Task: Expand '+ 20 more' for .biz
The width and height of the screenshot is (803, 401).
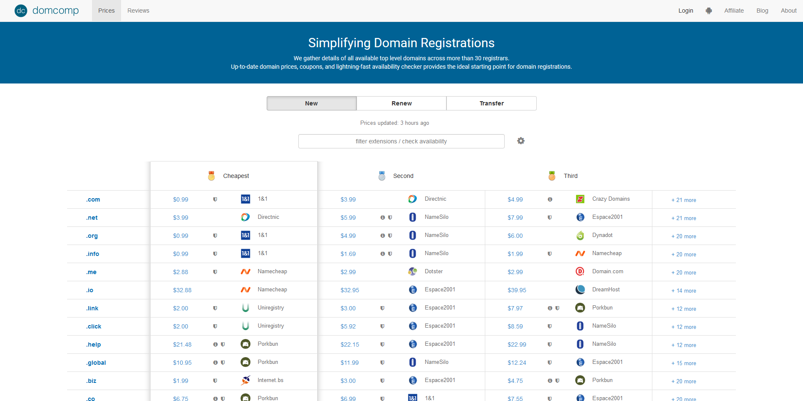Action: click(x=684, y=381)
